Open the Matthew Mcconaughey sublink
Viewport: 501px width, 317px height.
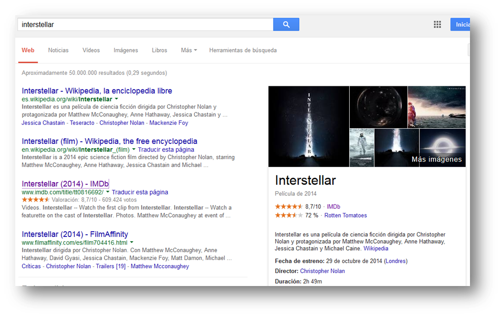tap(160, 266)
